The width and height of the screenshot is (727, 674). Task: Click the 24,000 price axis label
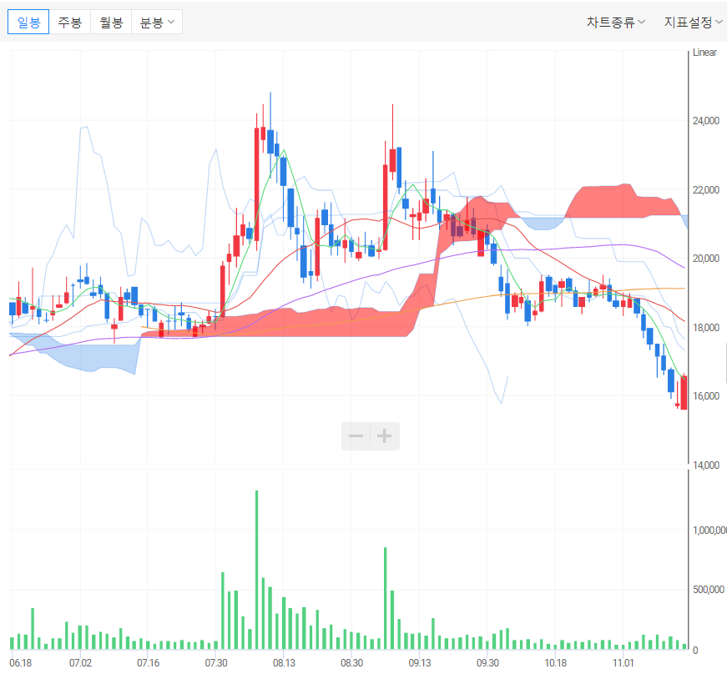coord(705,121)
